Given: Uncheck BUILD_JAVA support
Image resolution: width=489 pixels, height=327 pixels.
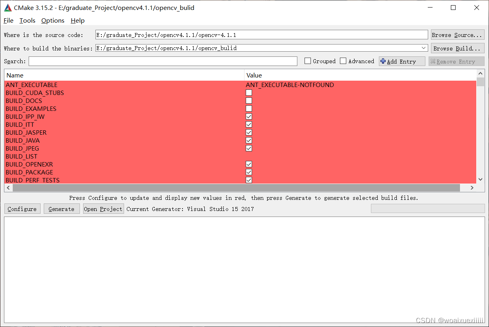Looking at the screenshot, I should click(248, 140).
